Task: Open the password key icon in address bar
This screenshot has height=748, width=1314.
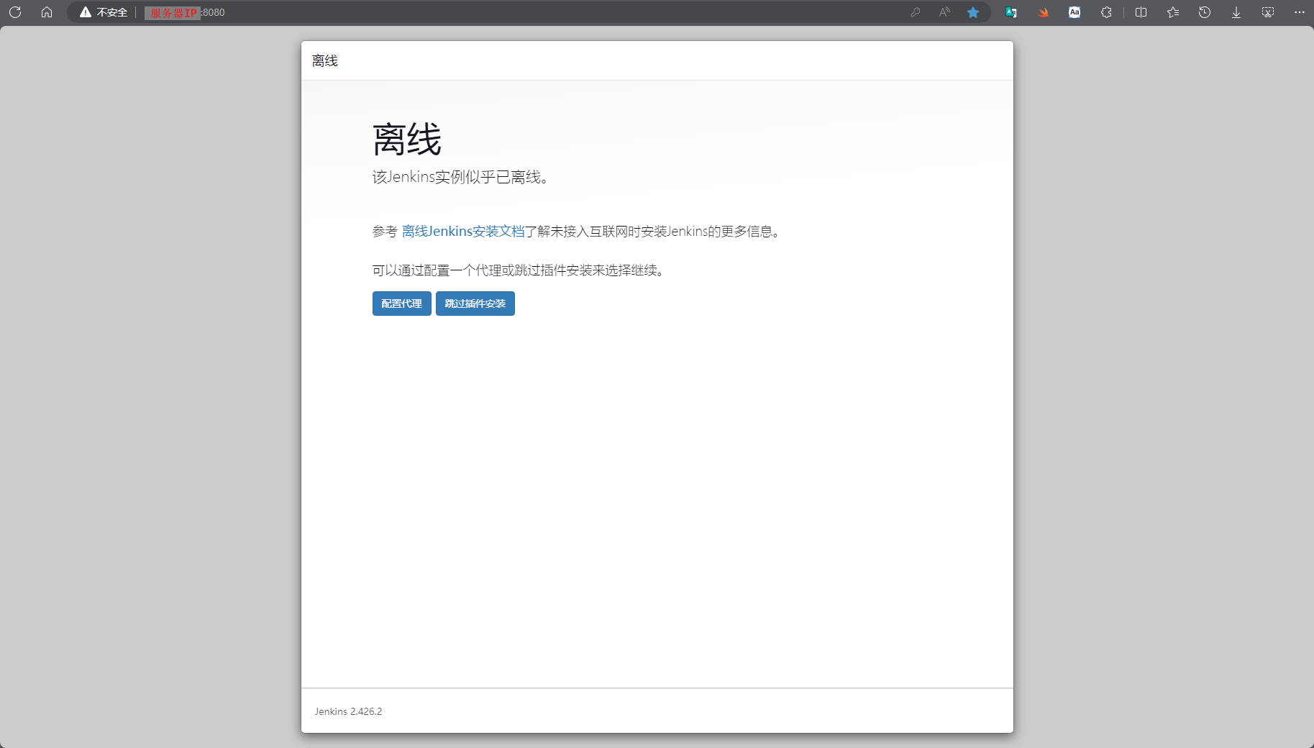Action: coord(916,12)
